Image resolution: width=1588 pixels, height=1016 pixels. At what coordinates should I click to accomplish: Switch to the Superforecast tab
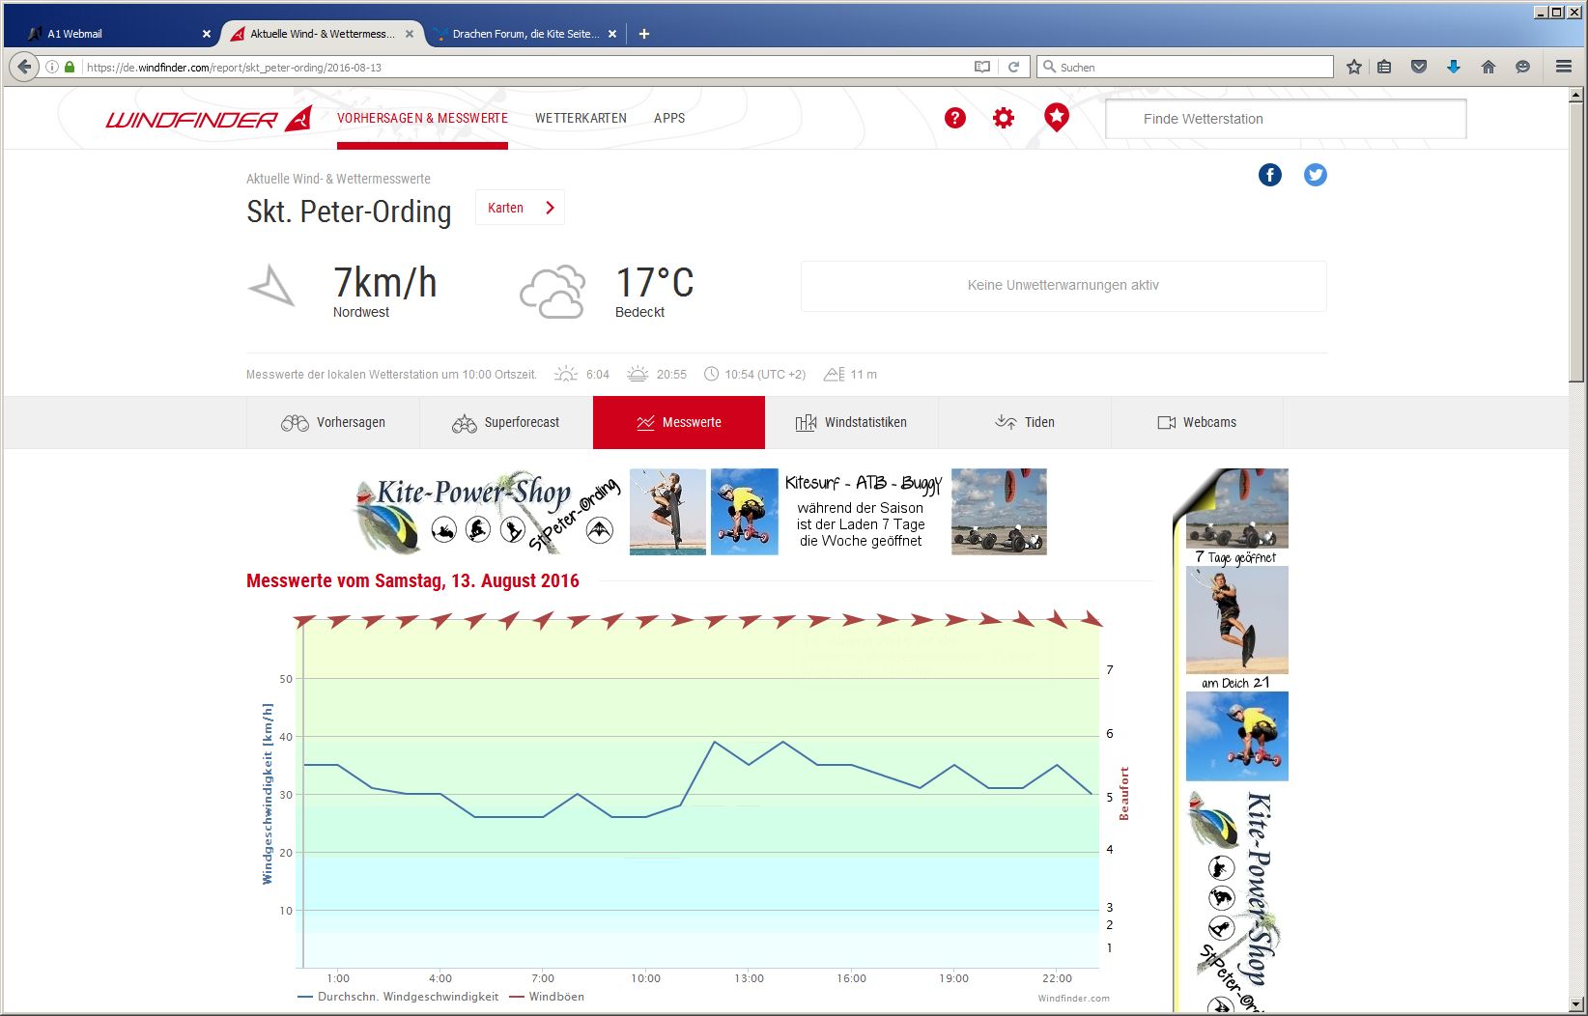coord(506,422)
